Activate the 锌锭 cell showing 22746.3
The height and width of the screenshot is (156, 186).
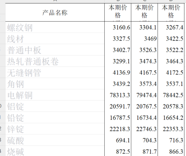145,129
